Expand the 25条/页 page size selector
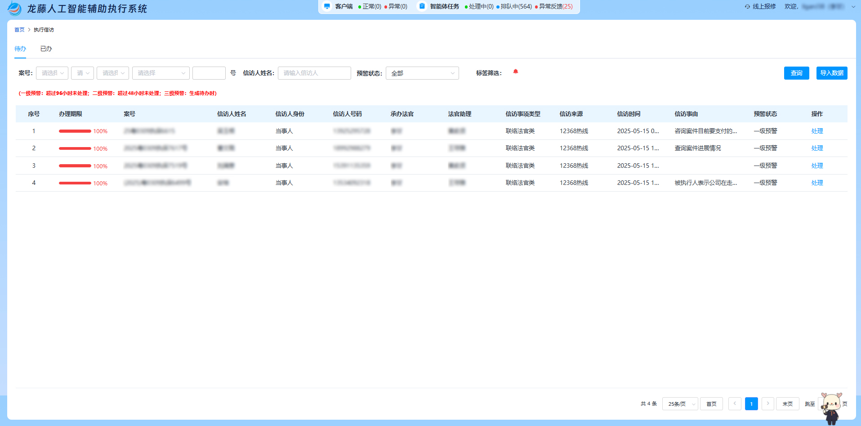Viewport: 861px width, 426px height. pos(680,404)
